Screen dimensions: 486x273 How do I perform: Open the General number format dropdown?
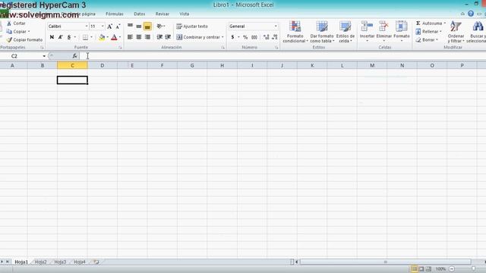[x=276, y=27]
